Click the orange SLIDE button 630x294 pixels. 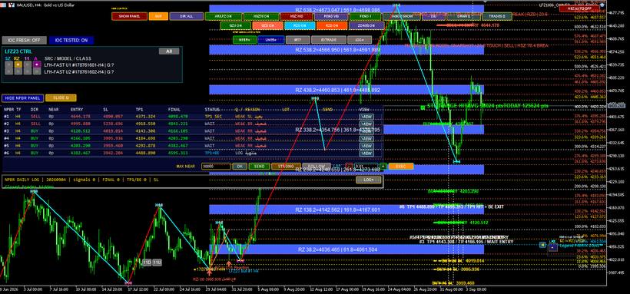(61, 98)
